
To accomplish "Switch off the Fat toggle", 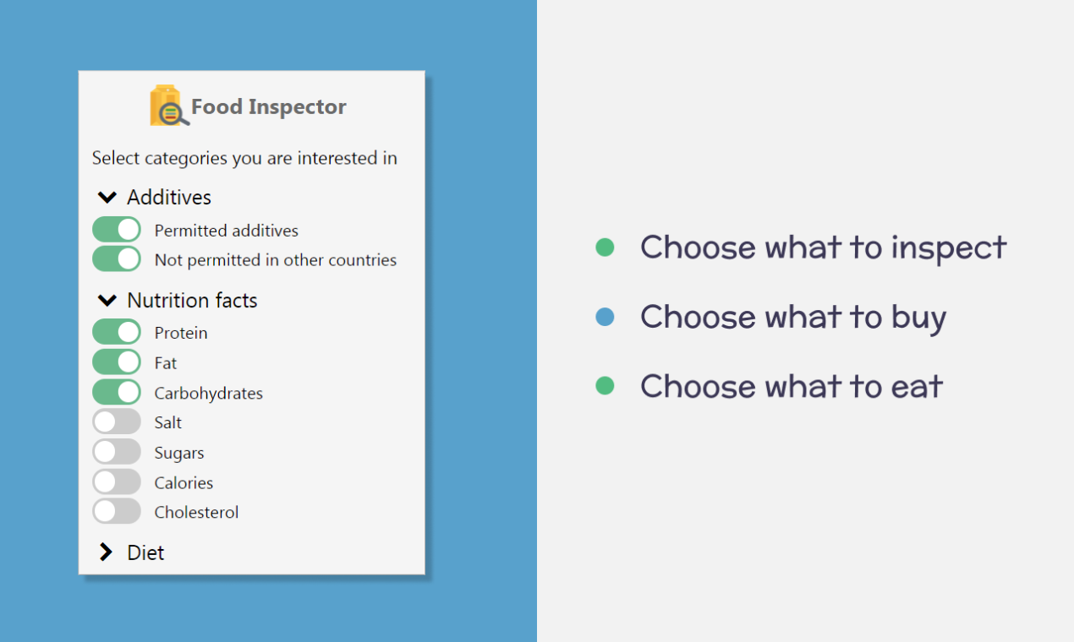I will [117, 362].
